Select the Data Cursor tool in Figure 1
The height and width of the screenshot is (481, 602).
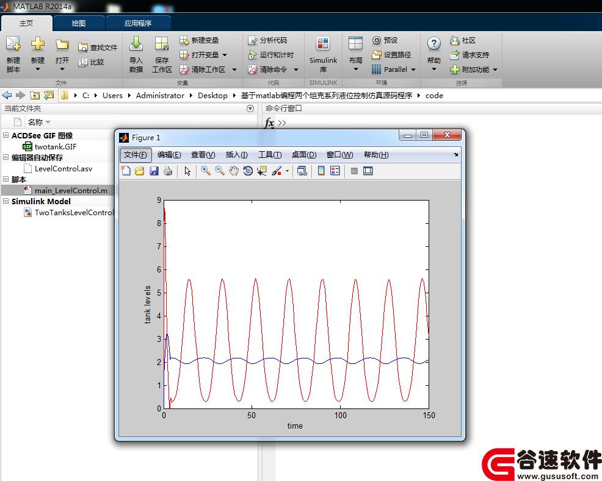coord(262,171)
